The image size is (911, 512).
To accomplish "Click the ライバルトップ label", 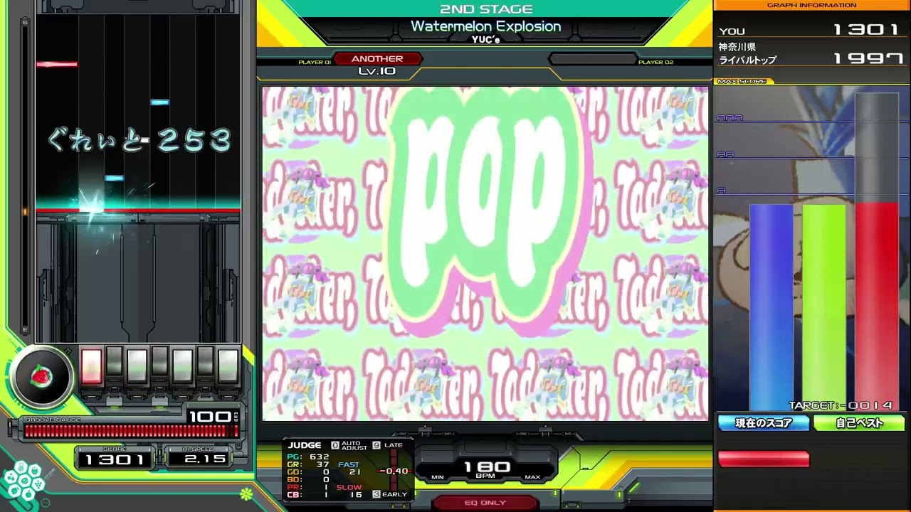I will [x=747, y=60].
